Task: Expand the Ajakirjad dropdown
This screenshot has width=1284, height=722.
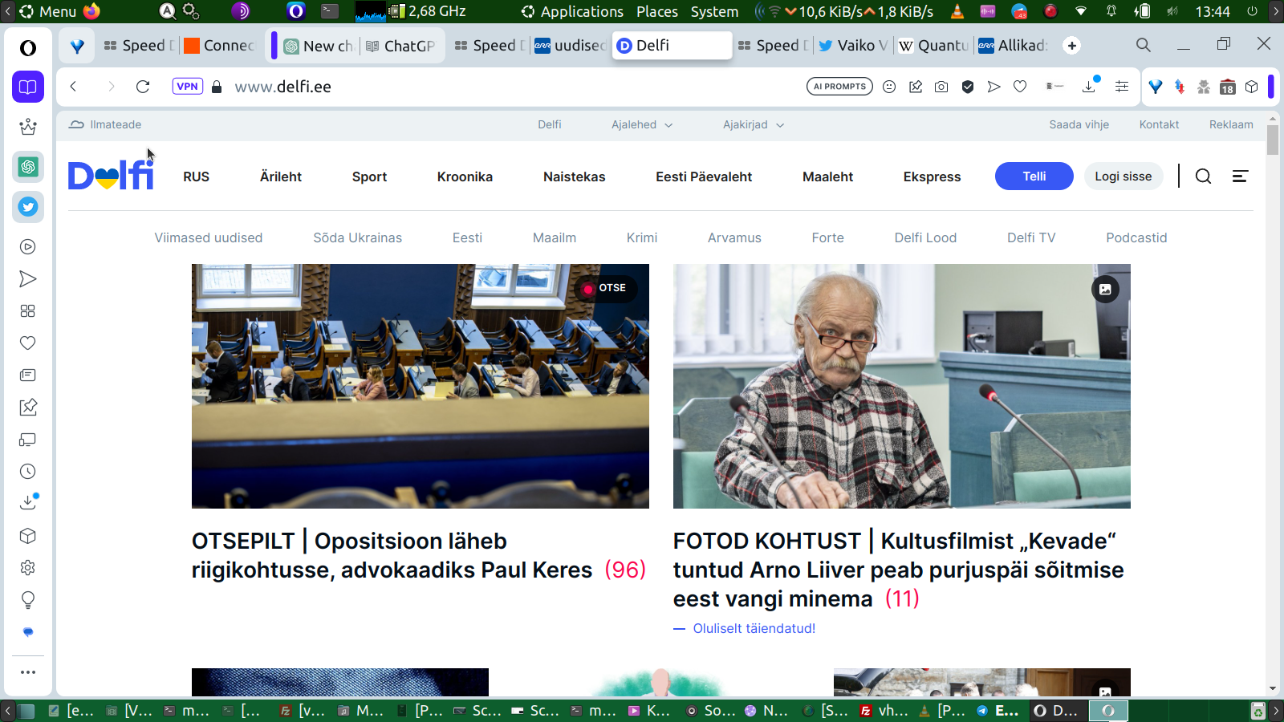Action: click(753, 124)
